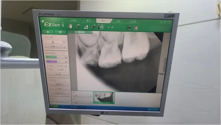Open the Windows Start button
The height and width of the screenshot is (125, 221).
pos(54,106)
